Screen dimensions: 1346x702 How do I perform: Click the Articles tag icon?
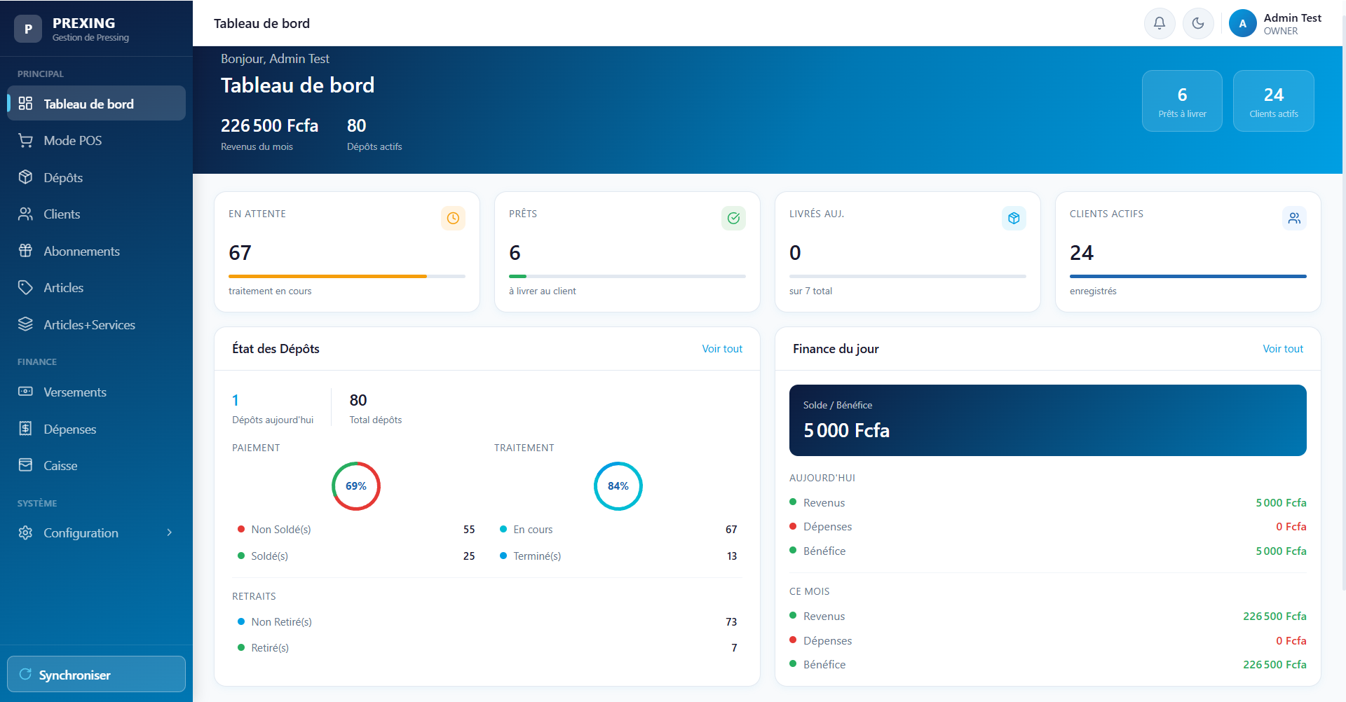click(26, 287)
